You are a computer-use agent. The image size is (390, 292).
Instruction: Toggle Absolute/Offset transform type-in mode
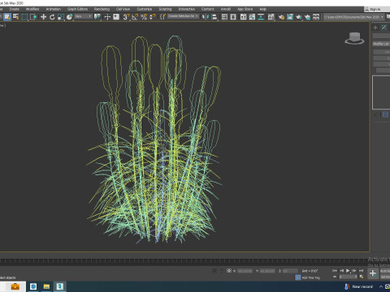point(229,270)
